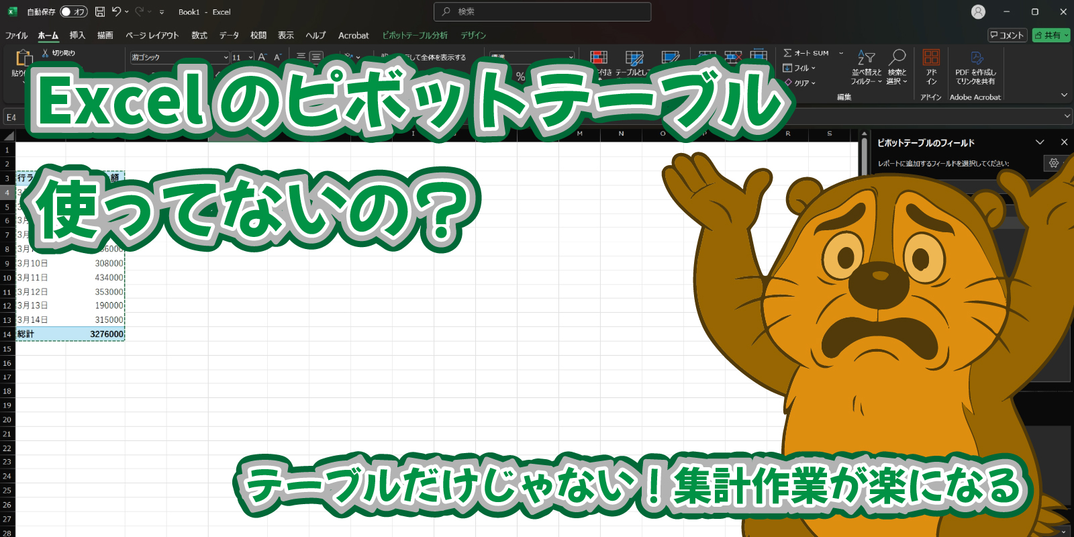Click the Select All corner triangle

pos(9,136)
